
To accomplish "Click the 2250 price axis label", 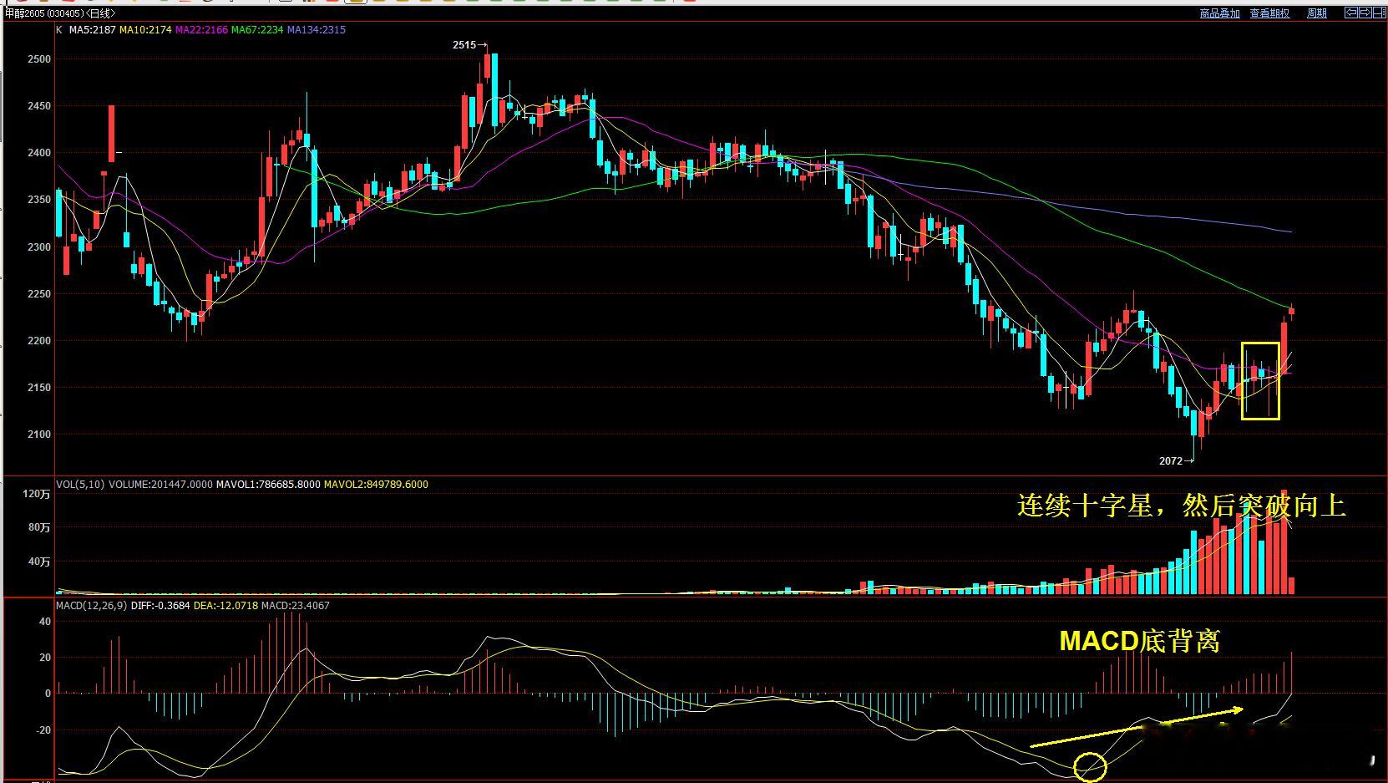I will click(x=39, y=294).
